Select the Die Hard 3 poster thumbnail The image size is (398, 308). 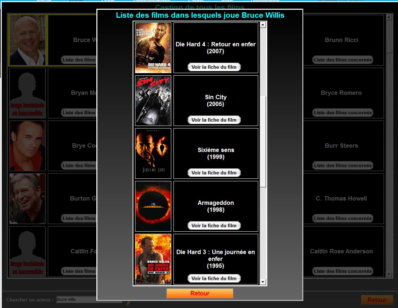[x=153, y=259]
